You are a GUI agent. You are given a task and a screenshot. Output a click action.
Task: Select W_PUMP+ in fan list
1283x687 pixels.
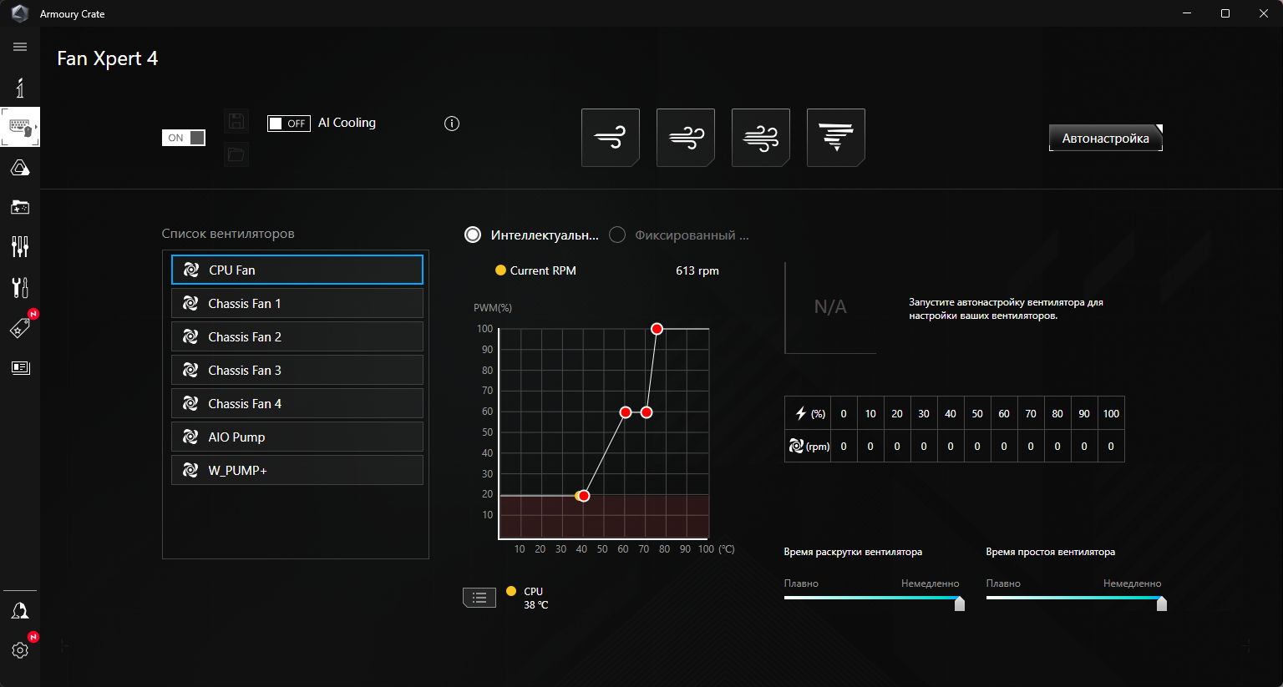297,470
